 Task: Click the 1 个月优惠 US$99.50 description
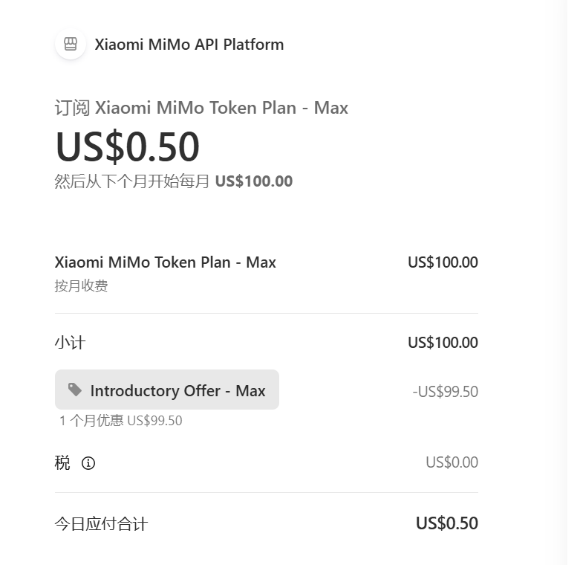[120, 421]
